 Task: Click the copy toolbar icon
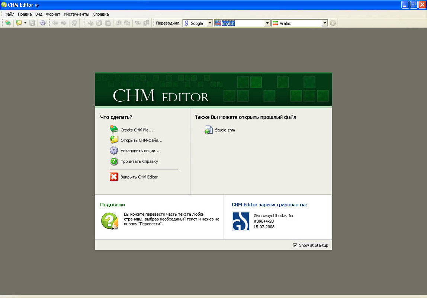click(x=99, y=23)
